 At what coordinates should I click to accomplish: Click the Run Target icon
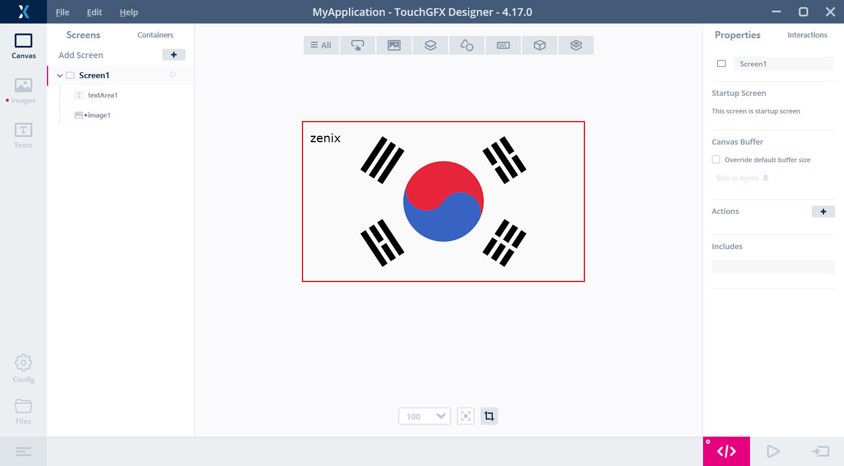821,451
